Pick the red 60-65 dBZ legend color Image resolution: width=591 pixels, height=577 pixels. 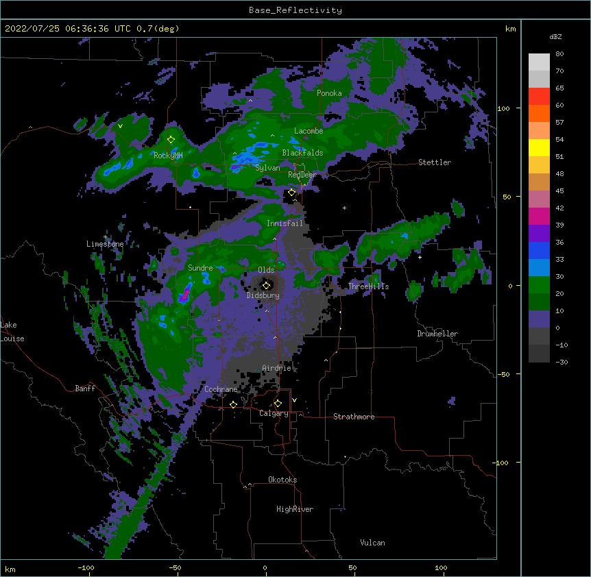click(539, 97)
